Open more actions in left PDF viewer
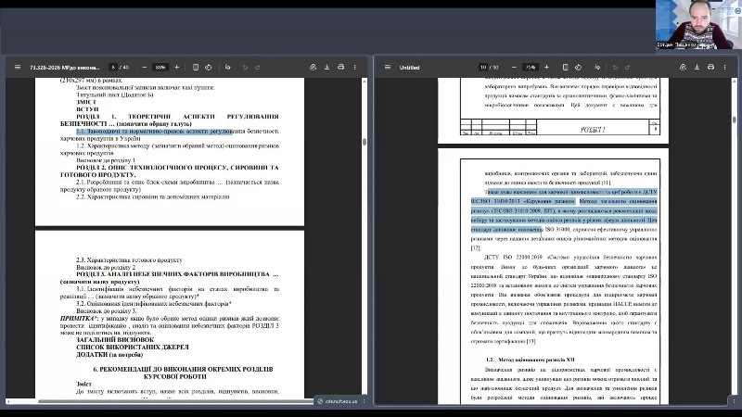Viewport: 742px width, 417px height. (x=355, y=67)
